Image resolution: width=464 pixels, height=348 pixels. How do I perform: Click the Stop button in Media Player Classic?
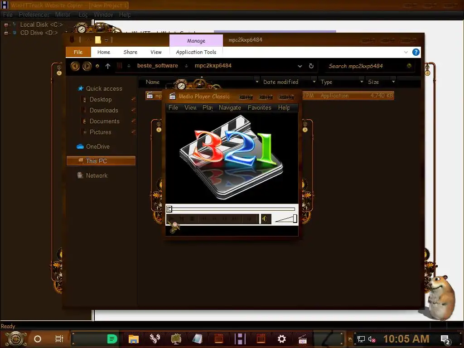click(x=192, y=219)
